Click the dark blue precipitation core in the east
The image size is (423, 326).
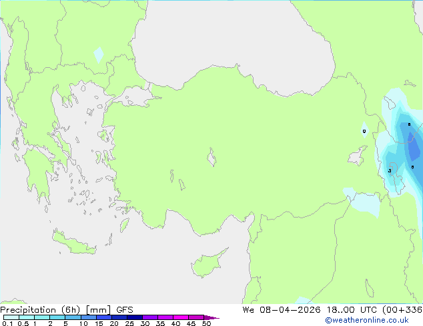[x=414, y=148]
